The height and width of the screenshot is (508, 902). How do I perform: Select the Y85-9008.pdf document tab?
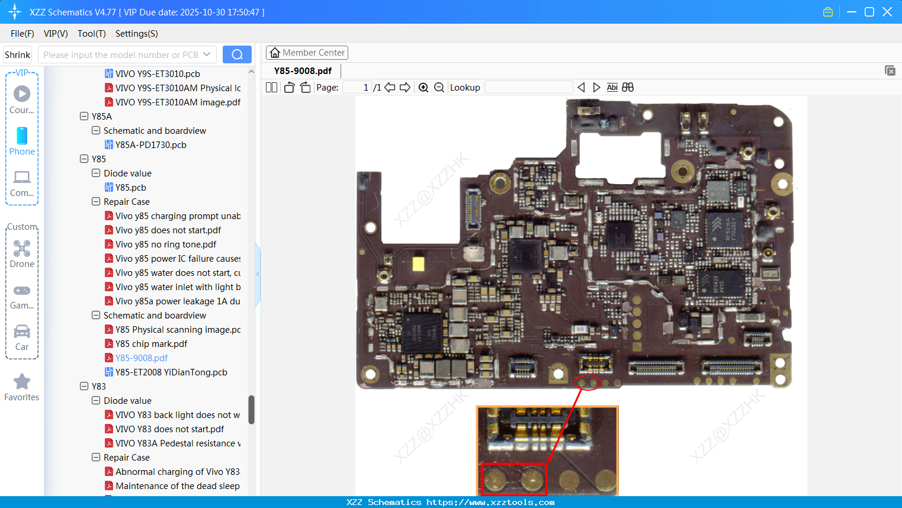tap(303, 70)
